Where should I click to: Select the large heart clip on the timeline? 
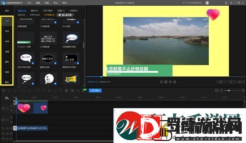[23, 108]
